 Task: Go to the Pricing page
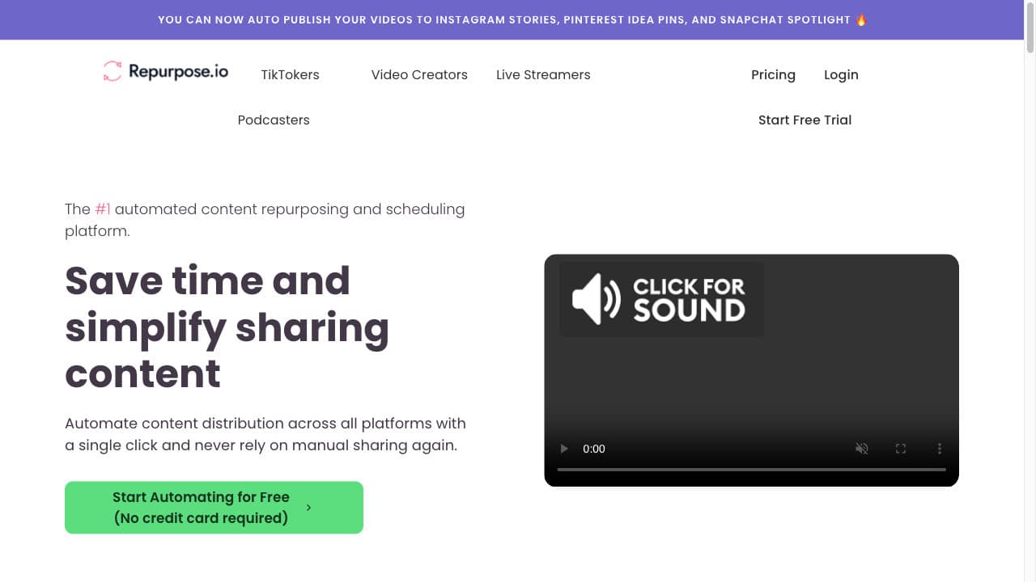pyautogui.click(x=773, y=74)
